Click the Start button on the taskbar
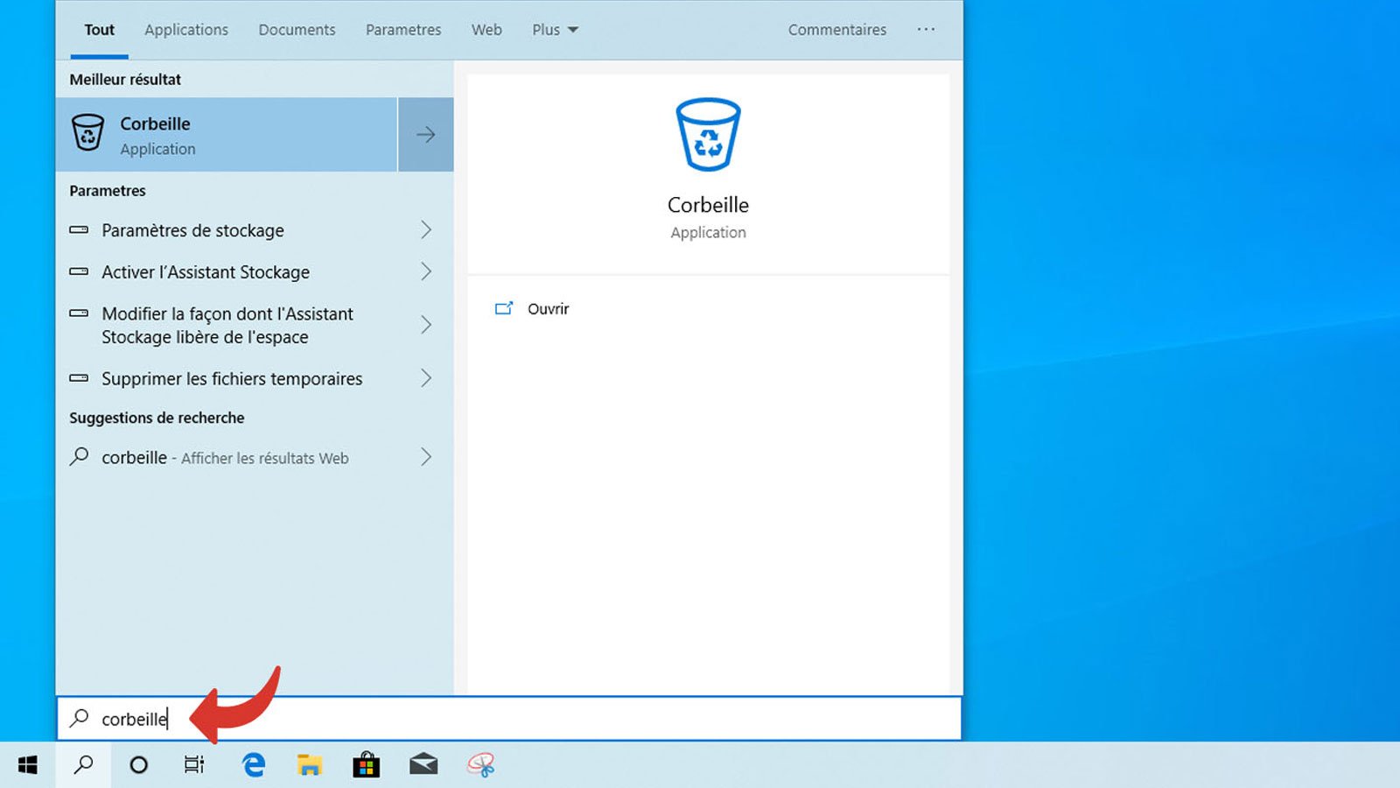The image size is (1400, 788). tap(26, 764)
